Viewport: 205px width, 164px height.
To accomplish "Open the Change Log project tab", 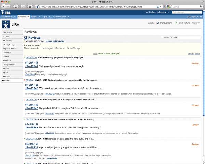I will pos(12,44).
